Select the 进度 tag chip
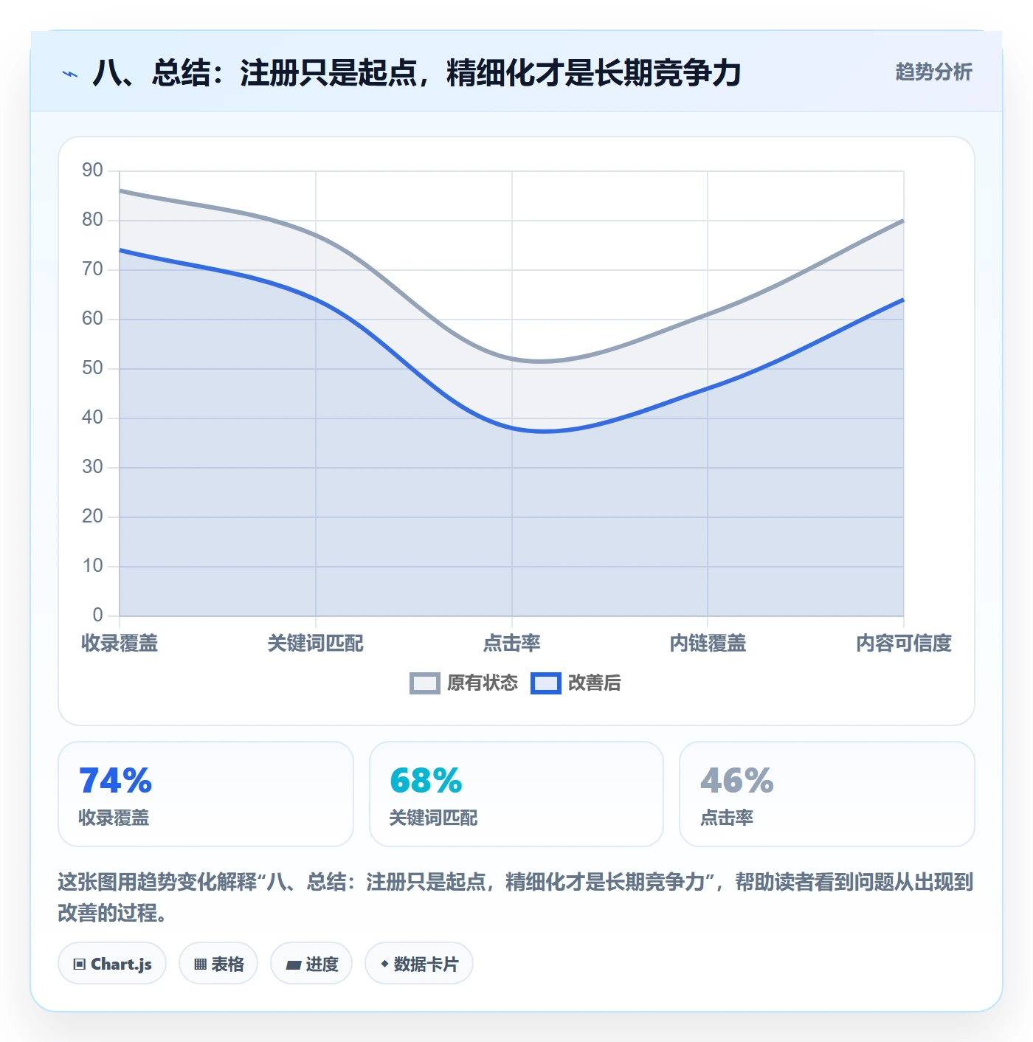This screenshot has width=1033, height=1042. coord(311,964)
